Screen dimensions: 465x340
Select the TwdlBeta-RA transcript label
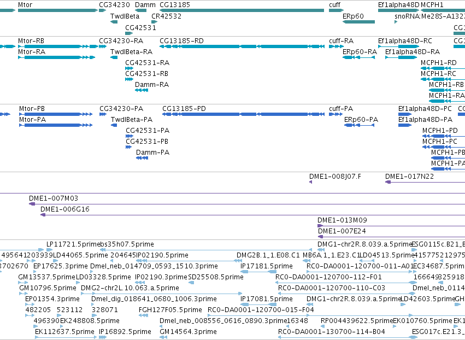click(x=131, y=52)
